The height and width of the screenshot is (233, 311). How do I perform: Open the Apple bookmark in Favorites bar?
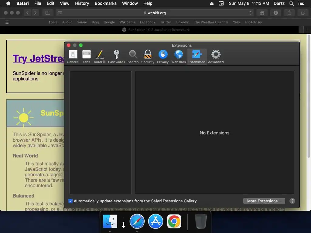click(x=53, y=22)
